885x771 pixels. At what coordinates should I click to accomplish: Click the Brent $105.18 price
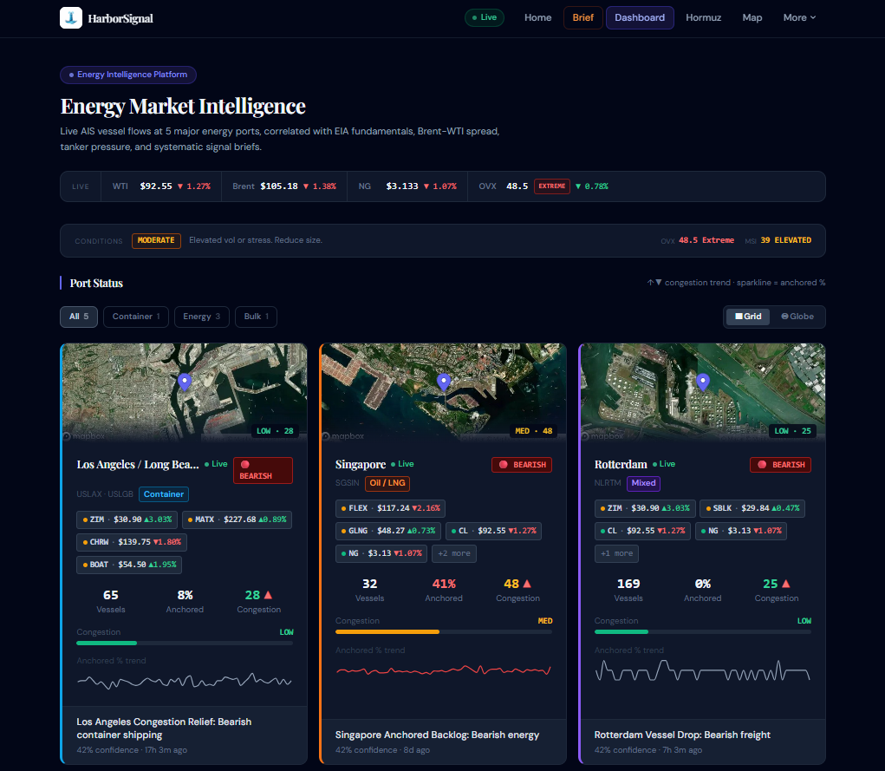[279, 186]
